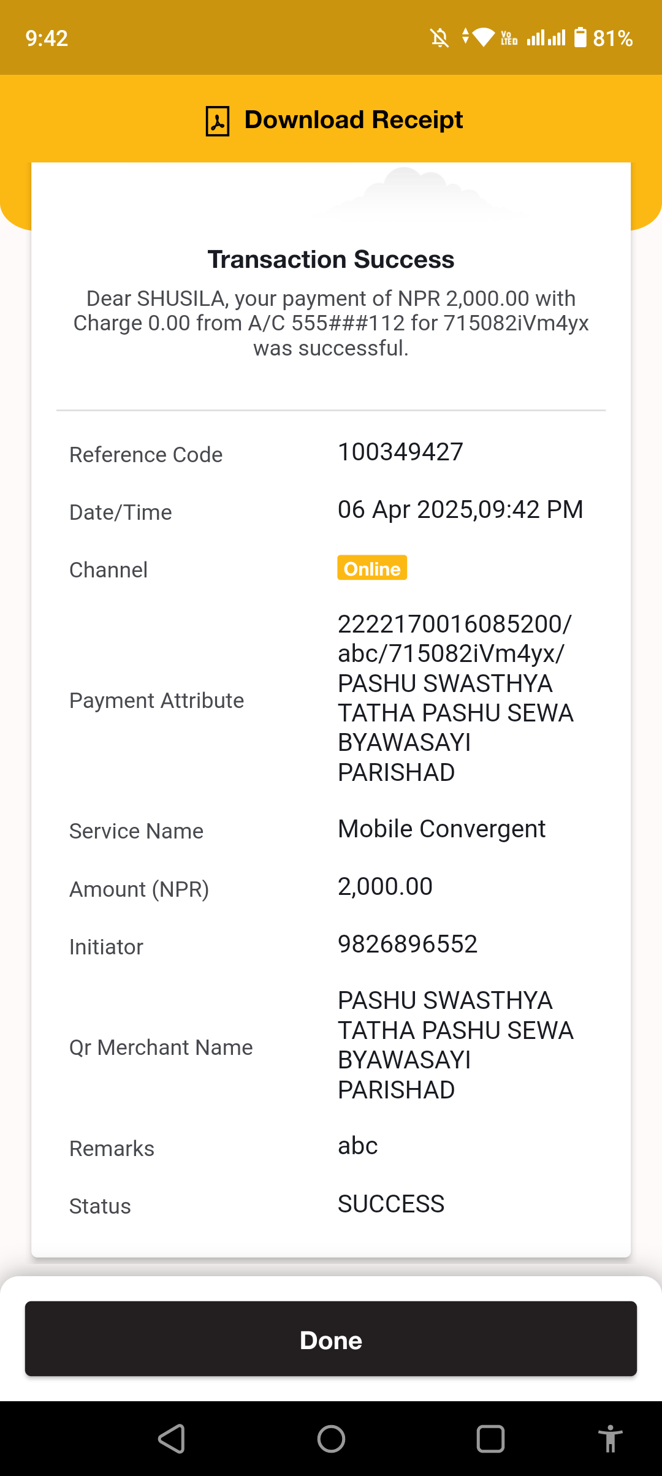This screenshot has width=662, height=1476.
Task: Tap the SUCCESS status value
Action: (391, 1204)
